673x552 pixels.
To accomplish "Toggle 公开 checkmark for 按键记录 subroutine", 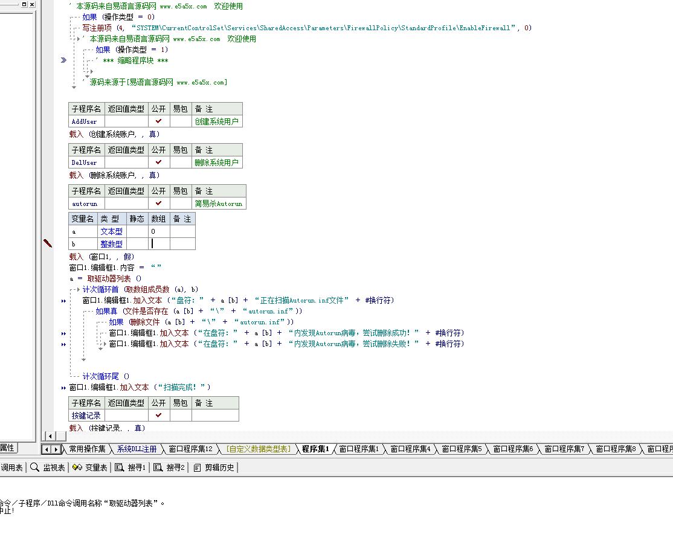I will 159,415.
